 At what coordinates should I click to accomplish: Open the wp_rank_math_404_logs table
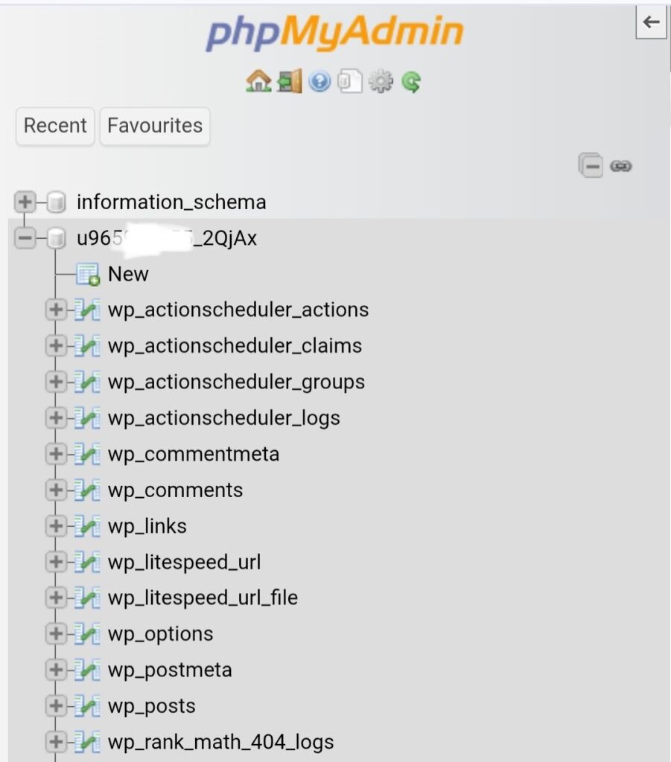pos(220,742)
